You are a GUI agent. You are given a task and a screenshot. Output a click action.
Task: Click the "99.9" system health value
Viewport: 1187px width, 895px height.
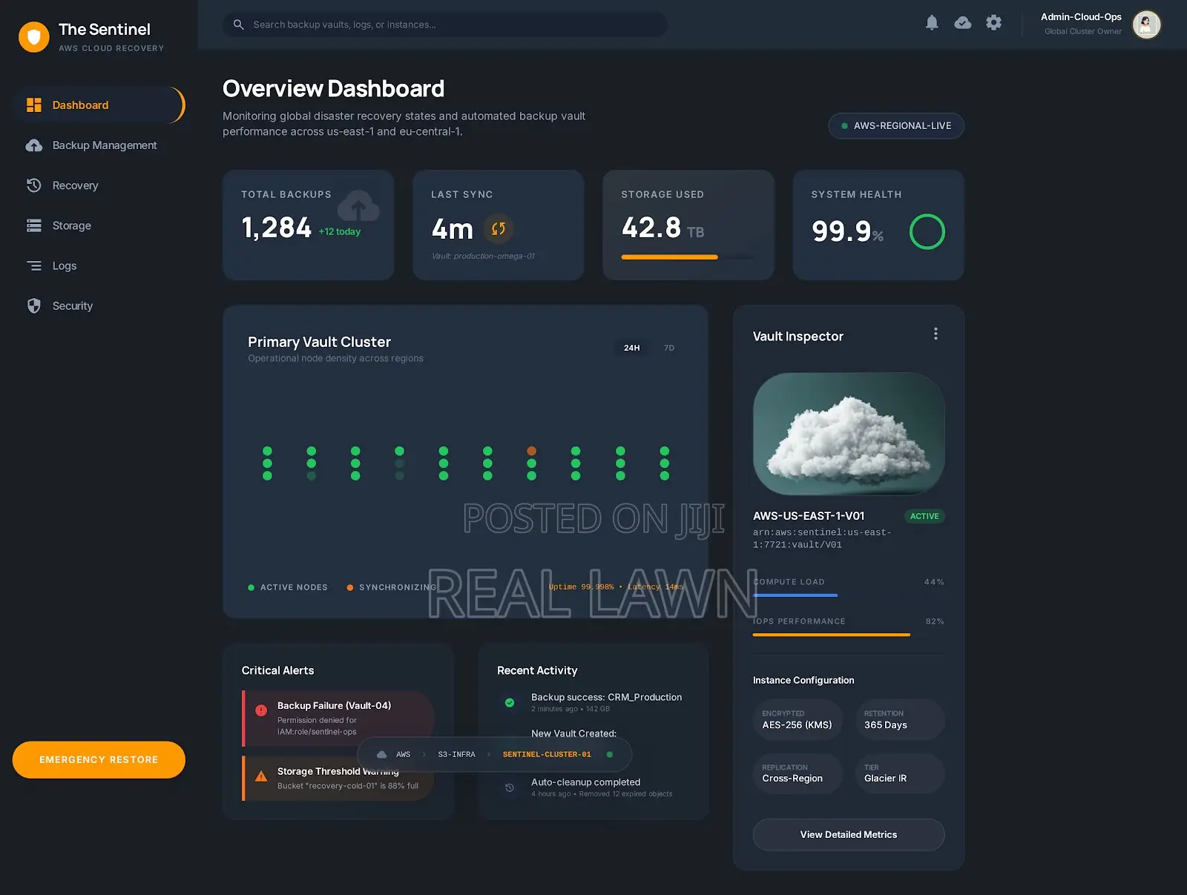(841, 231)
